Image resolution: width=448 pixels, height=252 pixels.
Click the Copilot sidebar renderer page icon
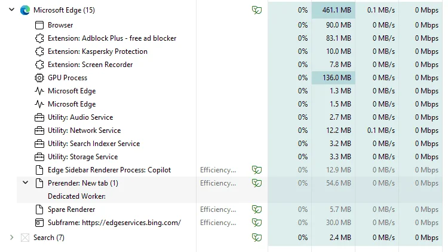[39, 170]
